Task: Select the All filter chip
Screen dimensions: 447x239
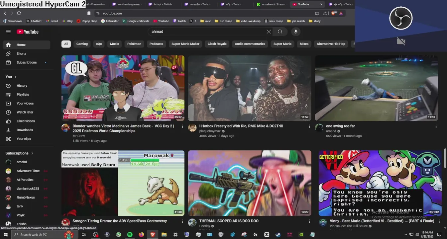Action: (66, 44)
